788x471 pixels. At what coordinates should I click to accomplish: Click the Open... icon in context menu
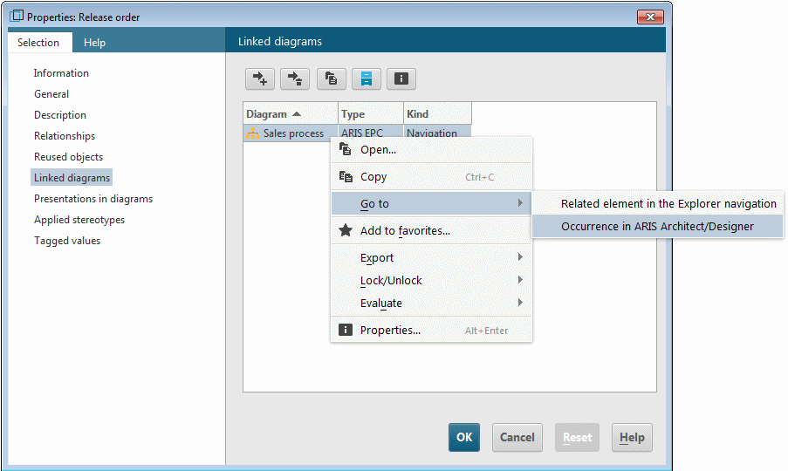coord(345,149)
